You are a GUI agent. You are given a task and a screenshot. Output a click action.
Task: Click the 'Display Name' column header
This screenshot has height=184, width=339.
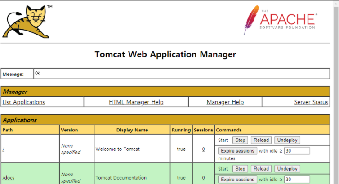tap(132, 130)
